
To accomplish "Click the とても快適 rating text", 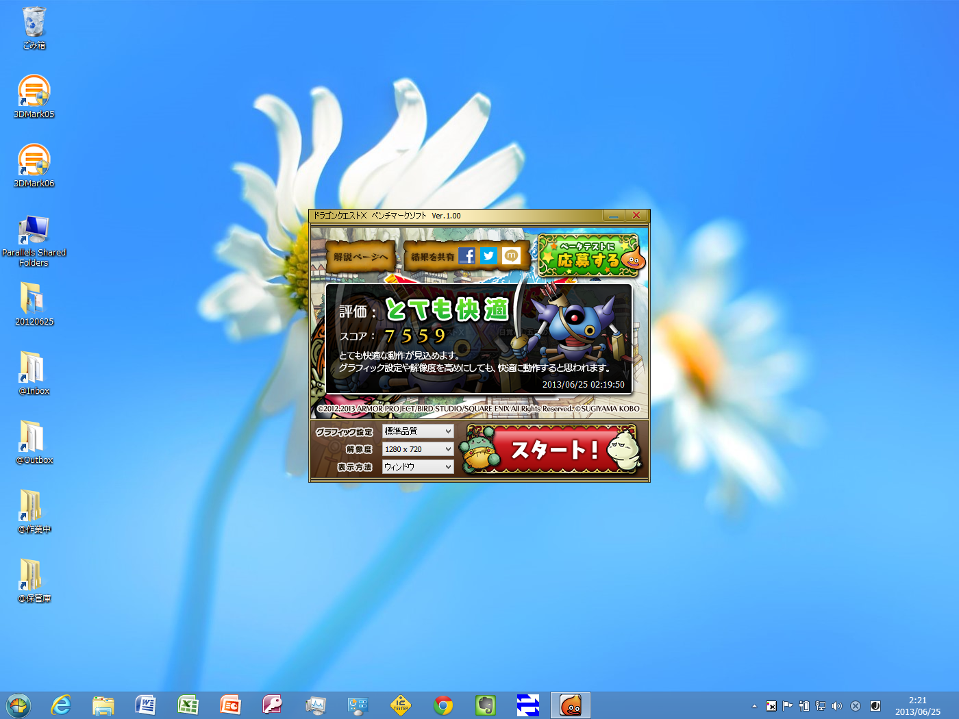I will click(x=447, y=310).
